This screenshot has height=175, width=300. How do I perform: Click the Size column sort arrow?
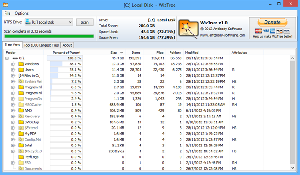[x=121, y=53]
